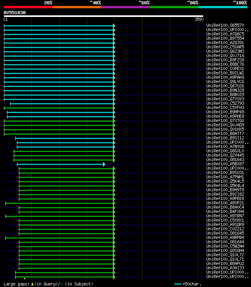The width and height of the screenshot is (251, 287).
Task: Select the UniRef100_Q5K4L4 label
Action: (225, 185)
